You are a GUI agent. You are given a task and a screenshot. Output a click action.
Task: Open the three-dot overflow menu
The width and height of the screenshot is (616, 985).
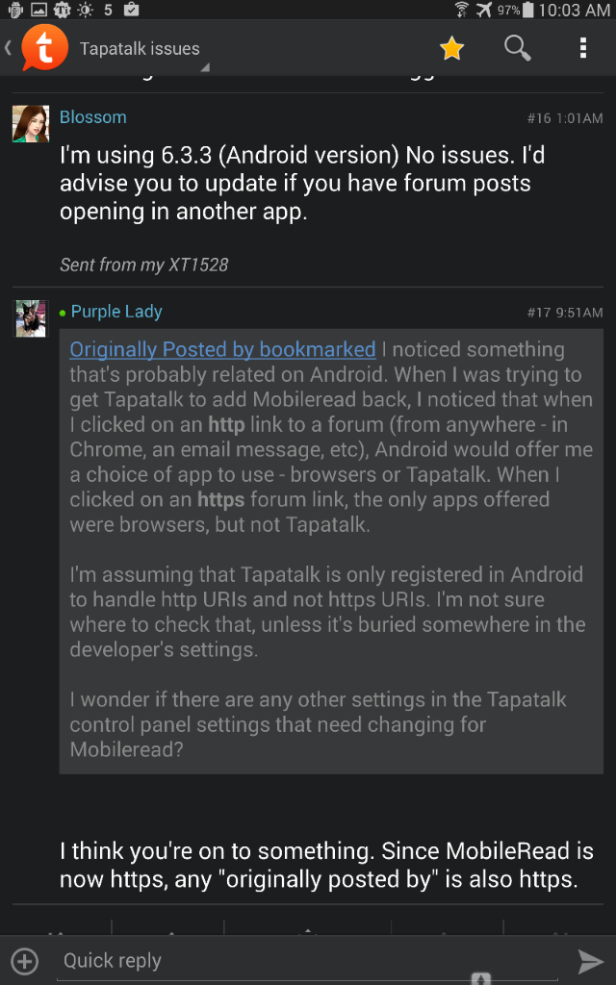click(582, 48)
